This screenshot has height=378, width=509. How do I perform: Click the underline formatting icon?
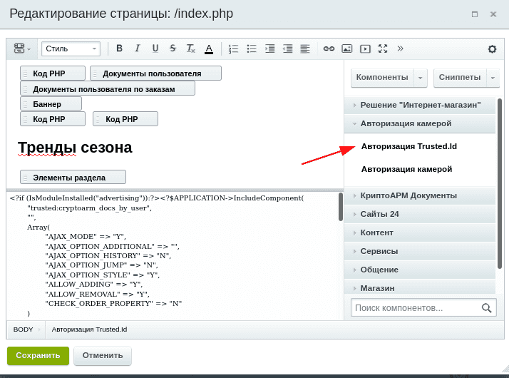point(155,48)
